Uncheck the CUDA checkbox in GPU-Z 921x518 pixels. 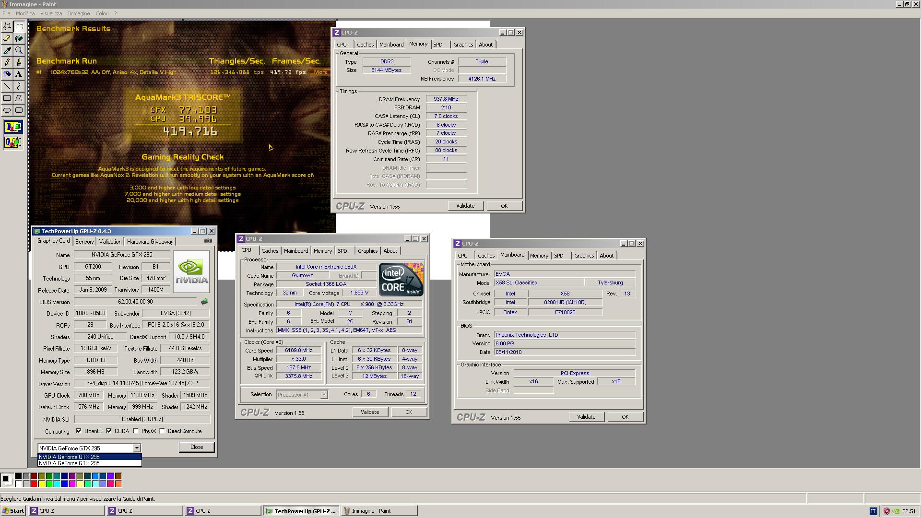pyautogui.click(x=109, y=431)
